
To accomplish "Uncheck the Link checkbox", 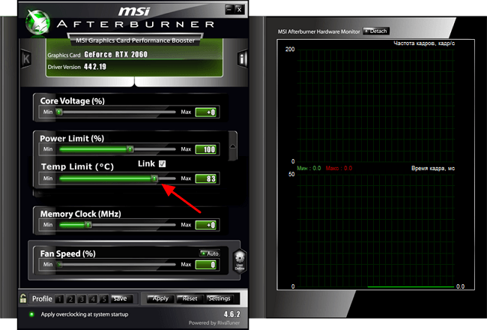I will pyautogui.click(x=162, y=163).
